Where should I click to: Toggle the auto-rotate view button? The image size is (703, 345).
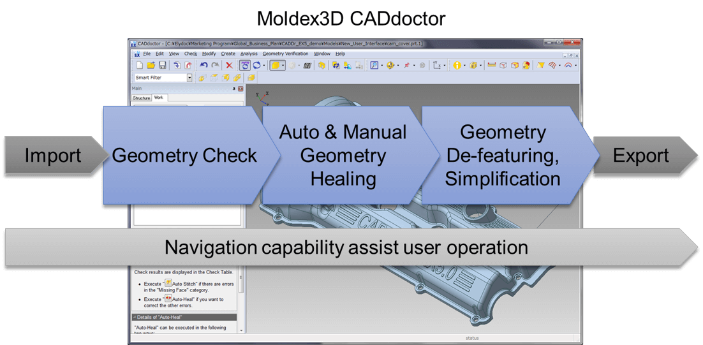(245, 65)
